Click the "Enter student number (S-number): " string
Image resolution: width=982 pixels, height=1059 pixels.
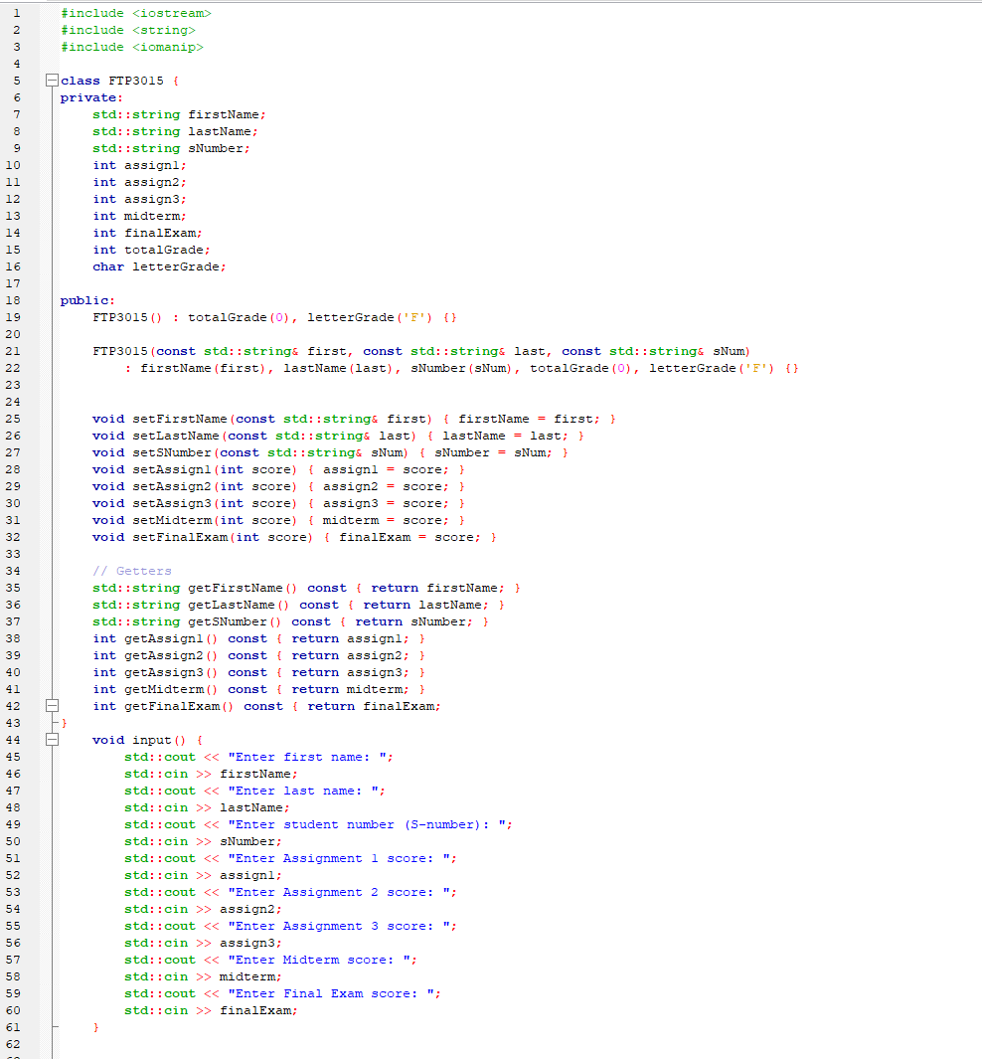[x=366, y=824]
